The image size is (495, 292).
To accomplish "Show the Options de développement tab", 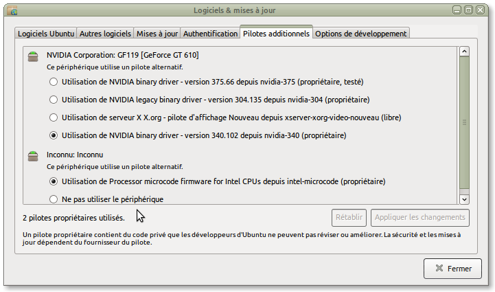I will coord(360,33).
